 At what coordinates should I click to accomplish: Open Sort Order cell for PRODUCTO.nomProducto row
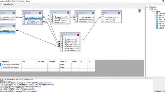click(x=53, y=67)
